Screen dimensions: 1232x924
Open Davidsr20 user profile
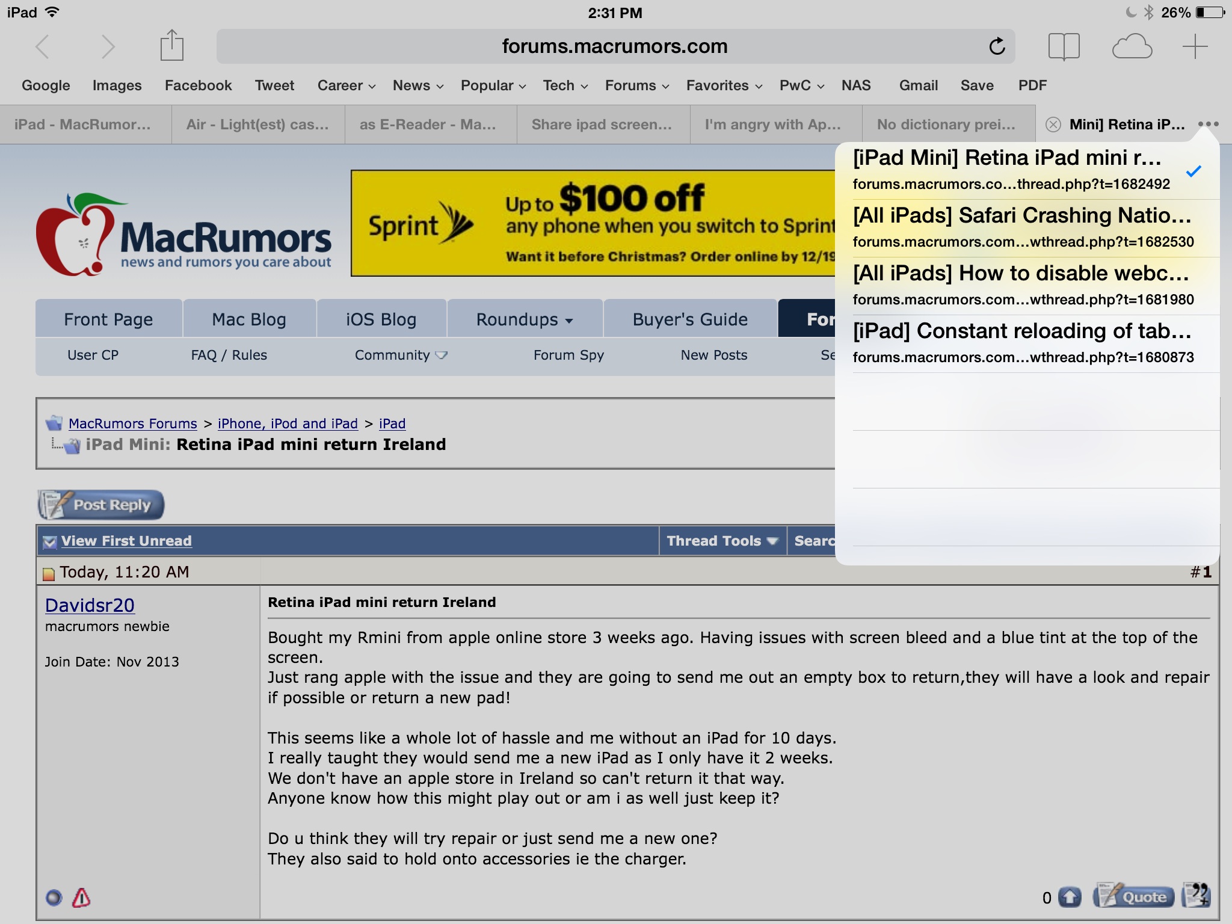pyautogui.click(x=90, y=605)
